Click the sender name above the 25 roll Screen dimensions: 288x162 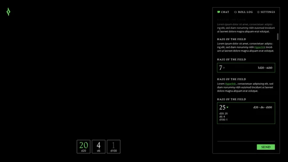point(231,100)
